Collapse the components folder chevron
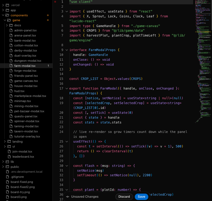 tap(3, 15)
